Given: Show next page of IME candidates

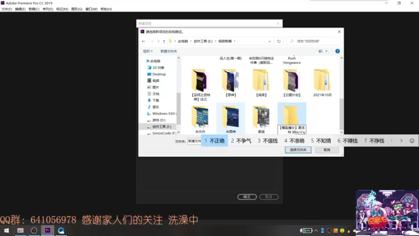Looking at the screenshot, I should (x=401, y=141).
